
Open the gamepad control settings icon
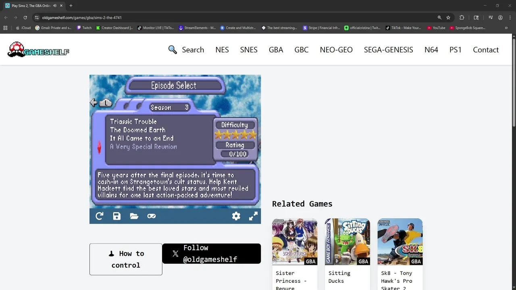tap(152, 216)
